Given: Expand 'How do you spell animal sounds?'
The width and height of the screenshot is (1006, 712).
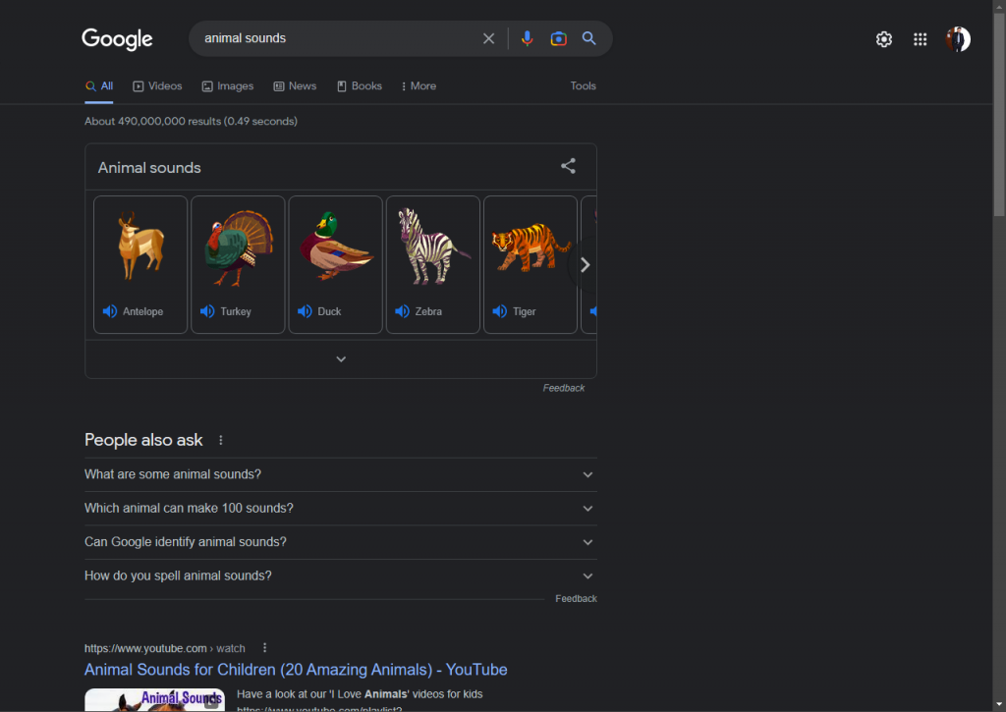Looking at the screenshot, I should click(341, 576).
